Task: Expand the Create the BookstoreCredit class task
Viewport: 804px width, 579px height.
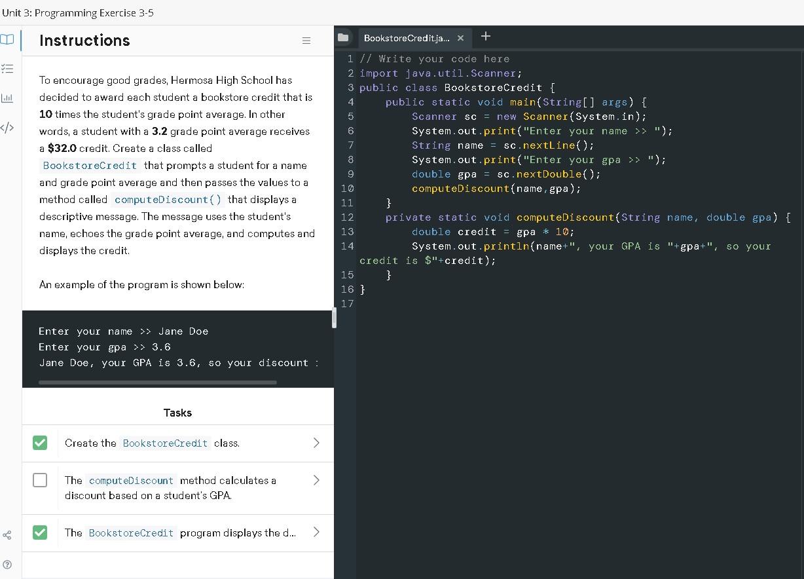Action: click(x=317, y=443)
